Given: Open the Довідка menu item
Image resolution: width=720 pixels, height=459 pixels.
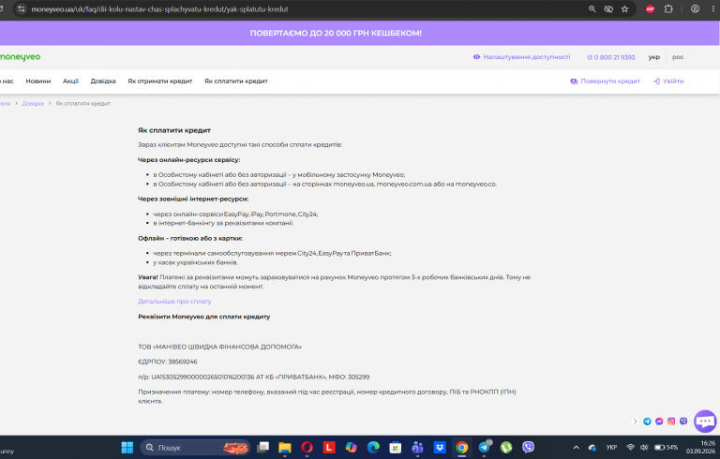Looking at the screenshot, I should click(x=103, y=81).
